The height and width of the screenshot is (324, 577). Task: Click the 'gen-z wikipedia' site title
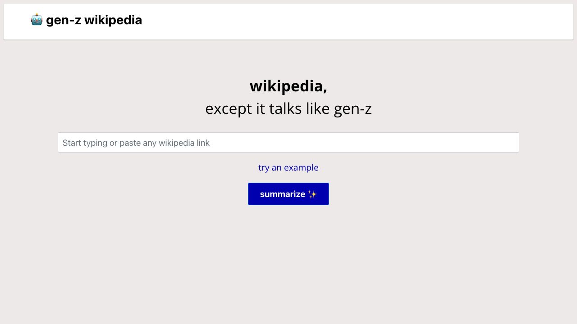coord(95,19)
